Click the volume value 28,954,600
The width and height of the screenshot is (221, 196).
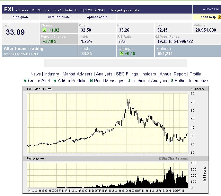click(x=206, y=30)
